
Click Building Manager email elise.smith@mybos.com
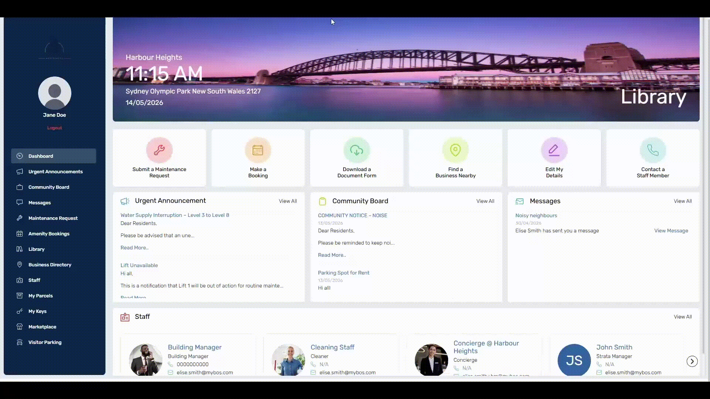coord(205,372)
